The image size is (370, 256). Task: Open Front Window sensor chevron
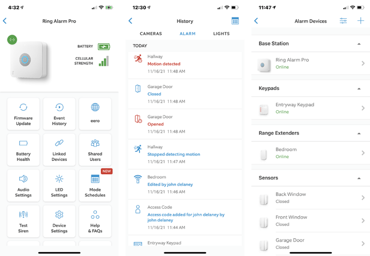(x=363, y=221)
